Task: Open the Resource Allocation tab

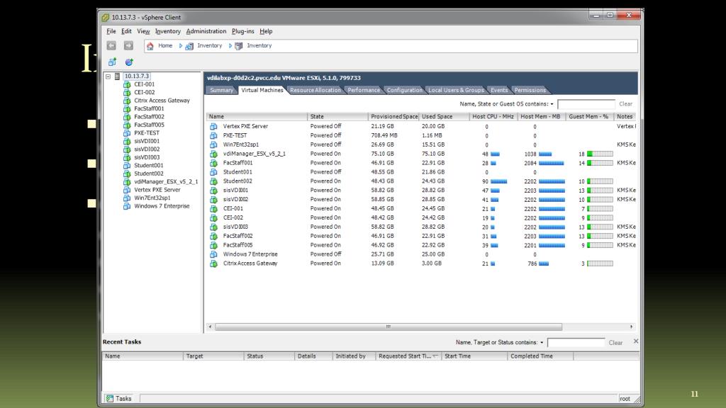Action: (x=315, y=90)
